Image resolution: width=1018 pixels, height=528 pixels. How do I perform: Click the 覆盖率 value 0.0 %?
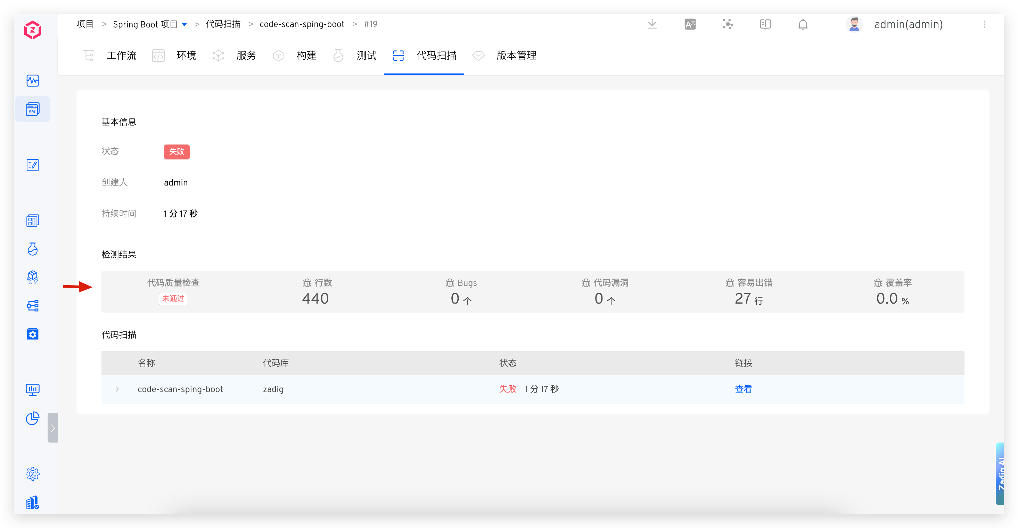pos(892,299)
